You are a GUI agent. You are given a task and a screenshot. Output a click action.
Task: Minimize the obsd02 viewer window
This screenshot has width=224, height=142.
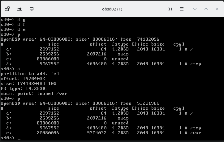tap(195, 9)
